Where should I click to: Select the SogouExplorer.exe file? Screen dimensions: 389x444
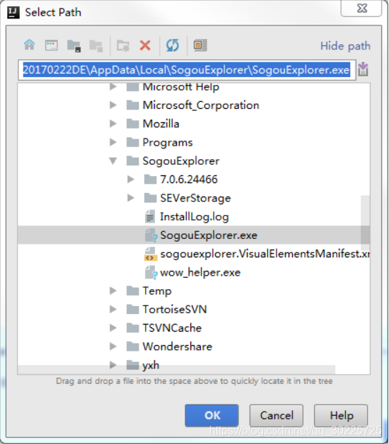point(209,235)
